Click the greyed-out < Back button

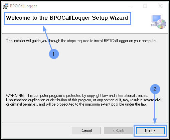[118, 131]
